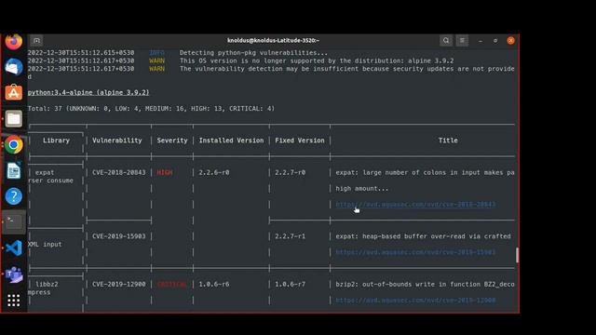Click the Library column header

tap(56, 141)
